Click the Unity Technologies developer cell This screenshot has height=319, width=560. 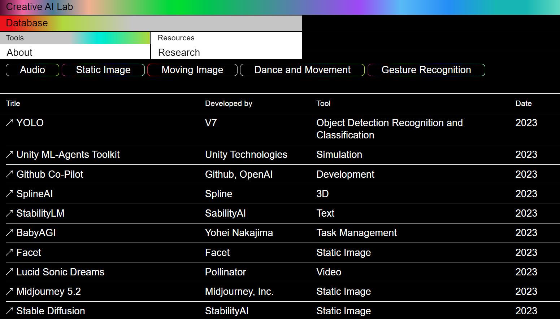click(x=246, y=155)
